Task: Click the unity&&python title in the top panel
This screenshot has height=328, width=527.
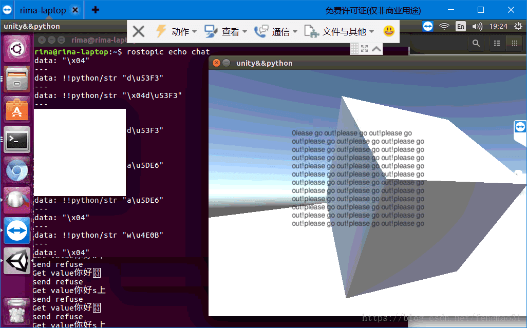Action: click(32, 26)
